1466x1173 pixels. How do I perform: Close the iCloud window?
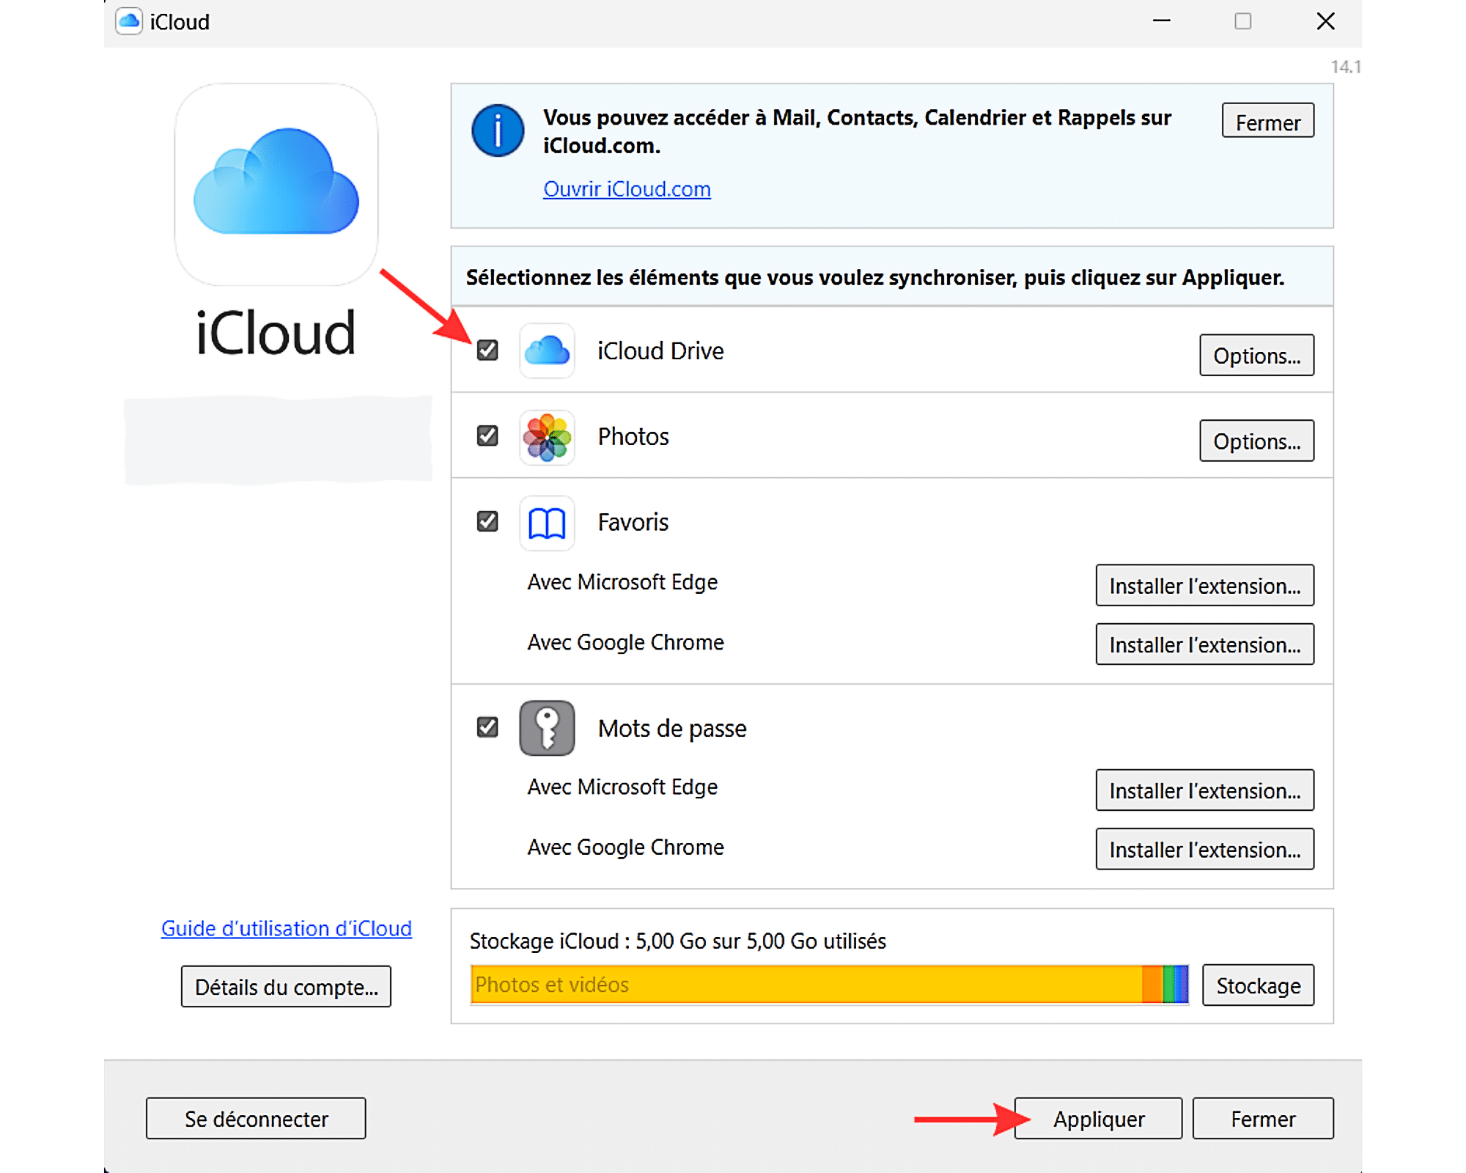coord(1325,21)
